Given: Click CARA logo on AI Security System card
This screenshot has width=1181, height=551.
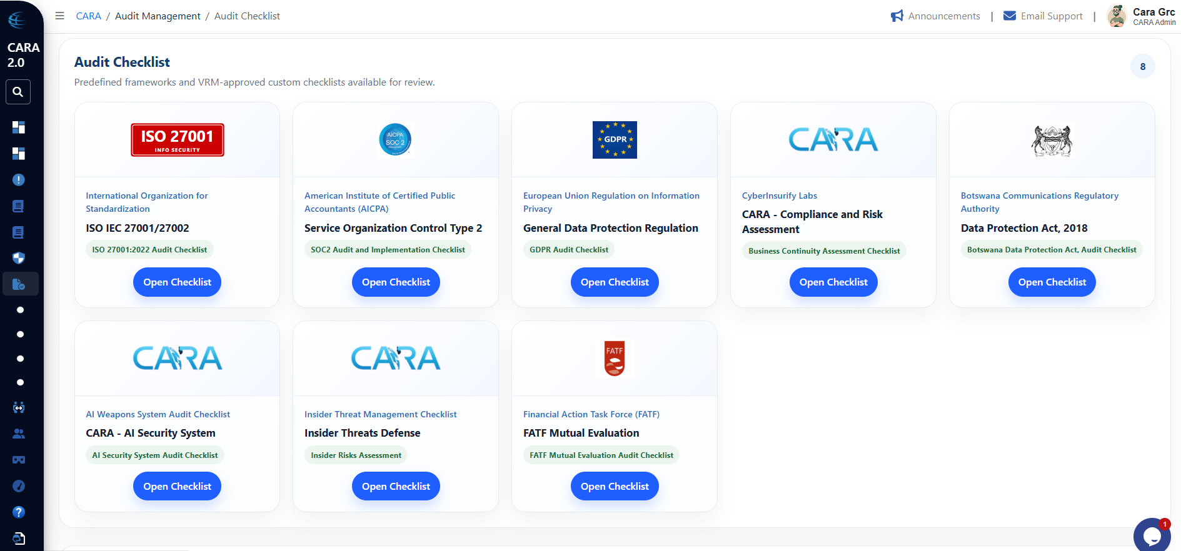Looking at the screenshot, I should [x=178, y=358].
